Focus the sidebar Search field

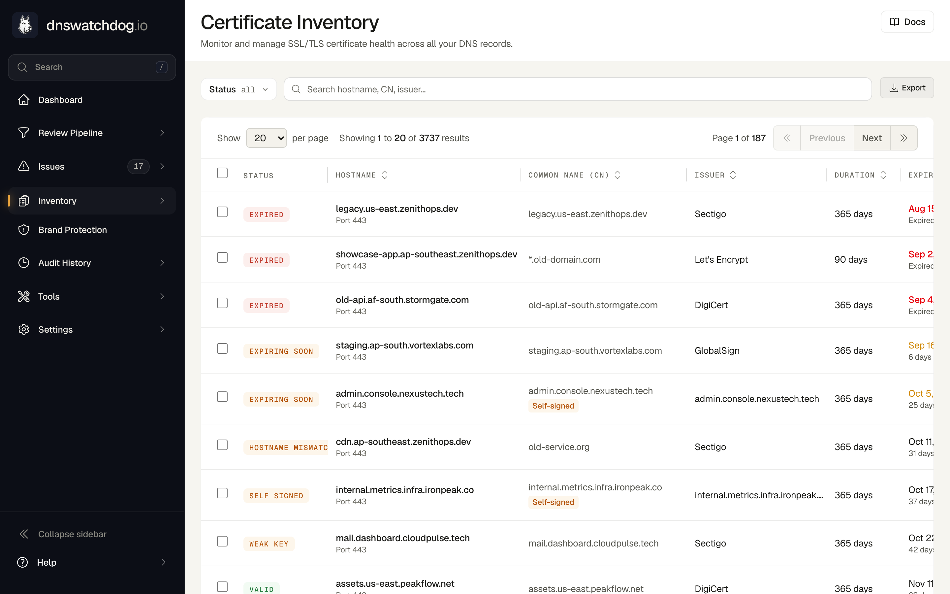click(x=92, y=67)
